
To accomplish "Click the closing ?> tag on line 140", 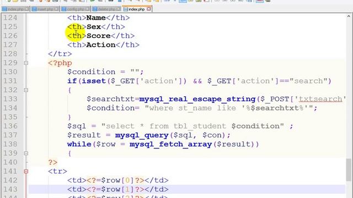I will [x=53, y=162].
